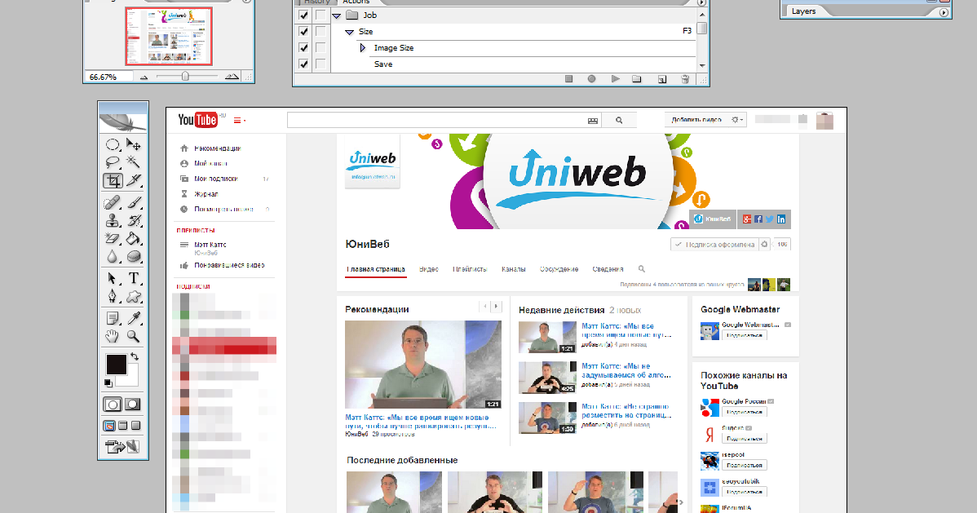Toggle dialog box for the Size action

321,31
